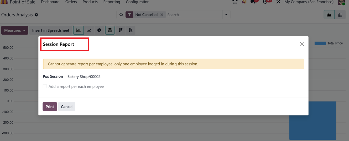Sort chart in ascending order

131,30
